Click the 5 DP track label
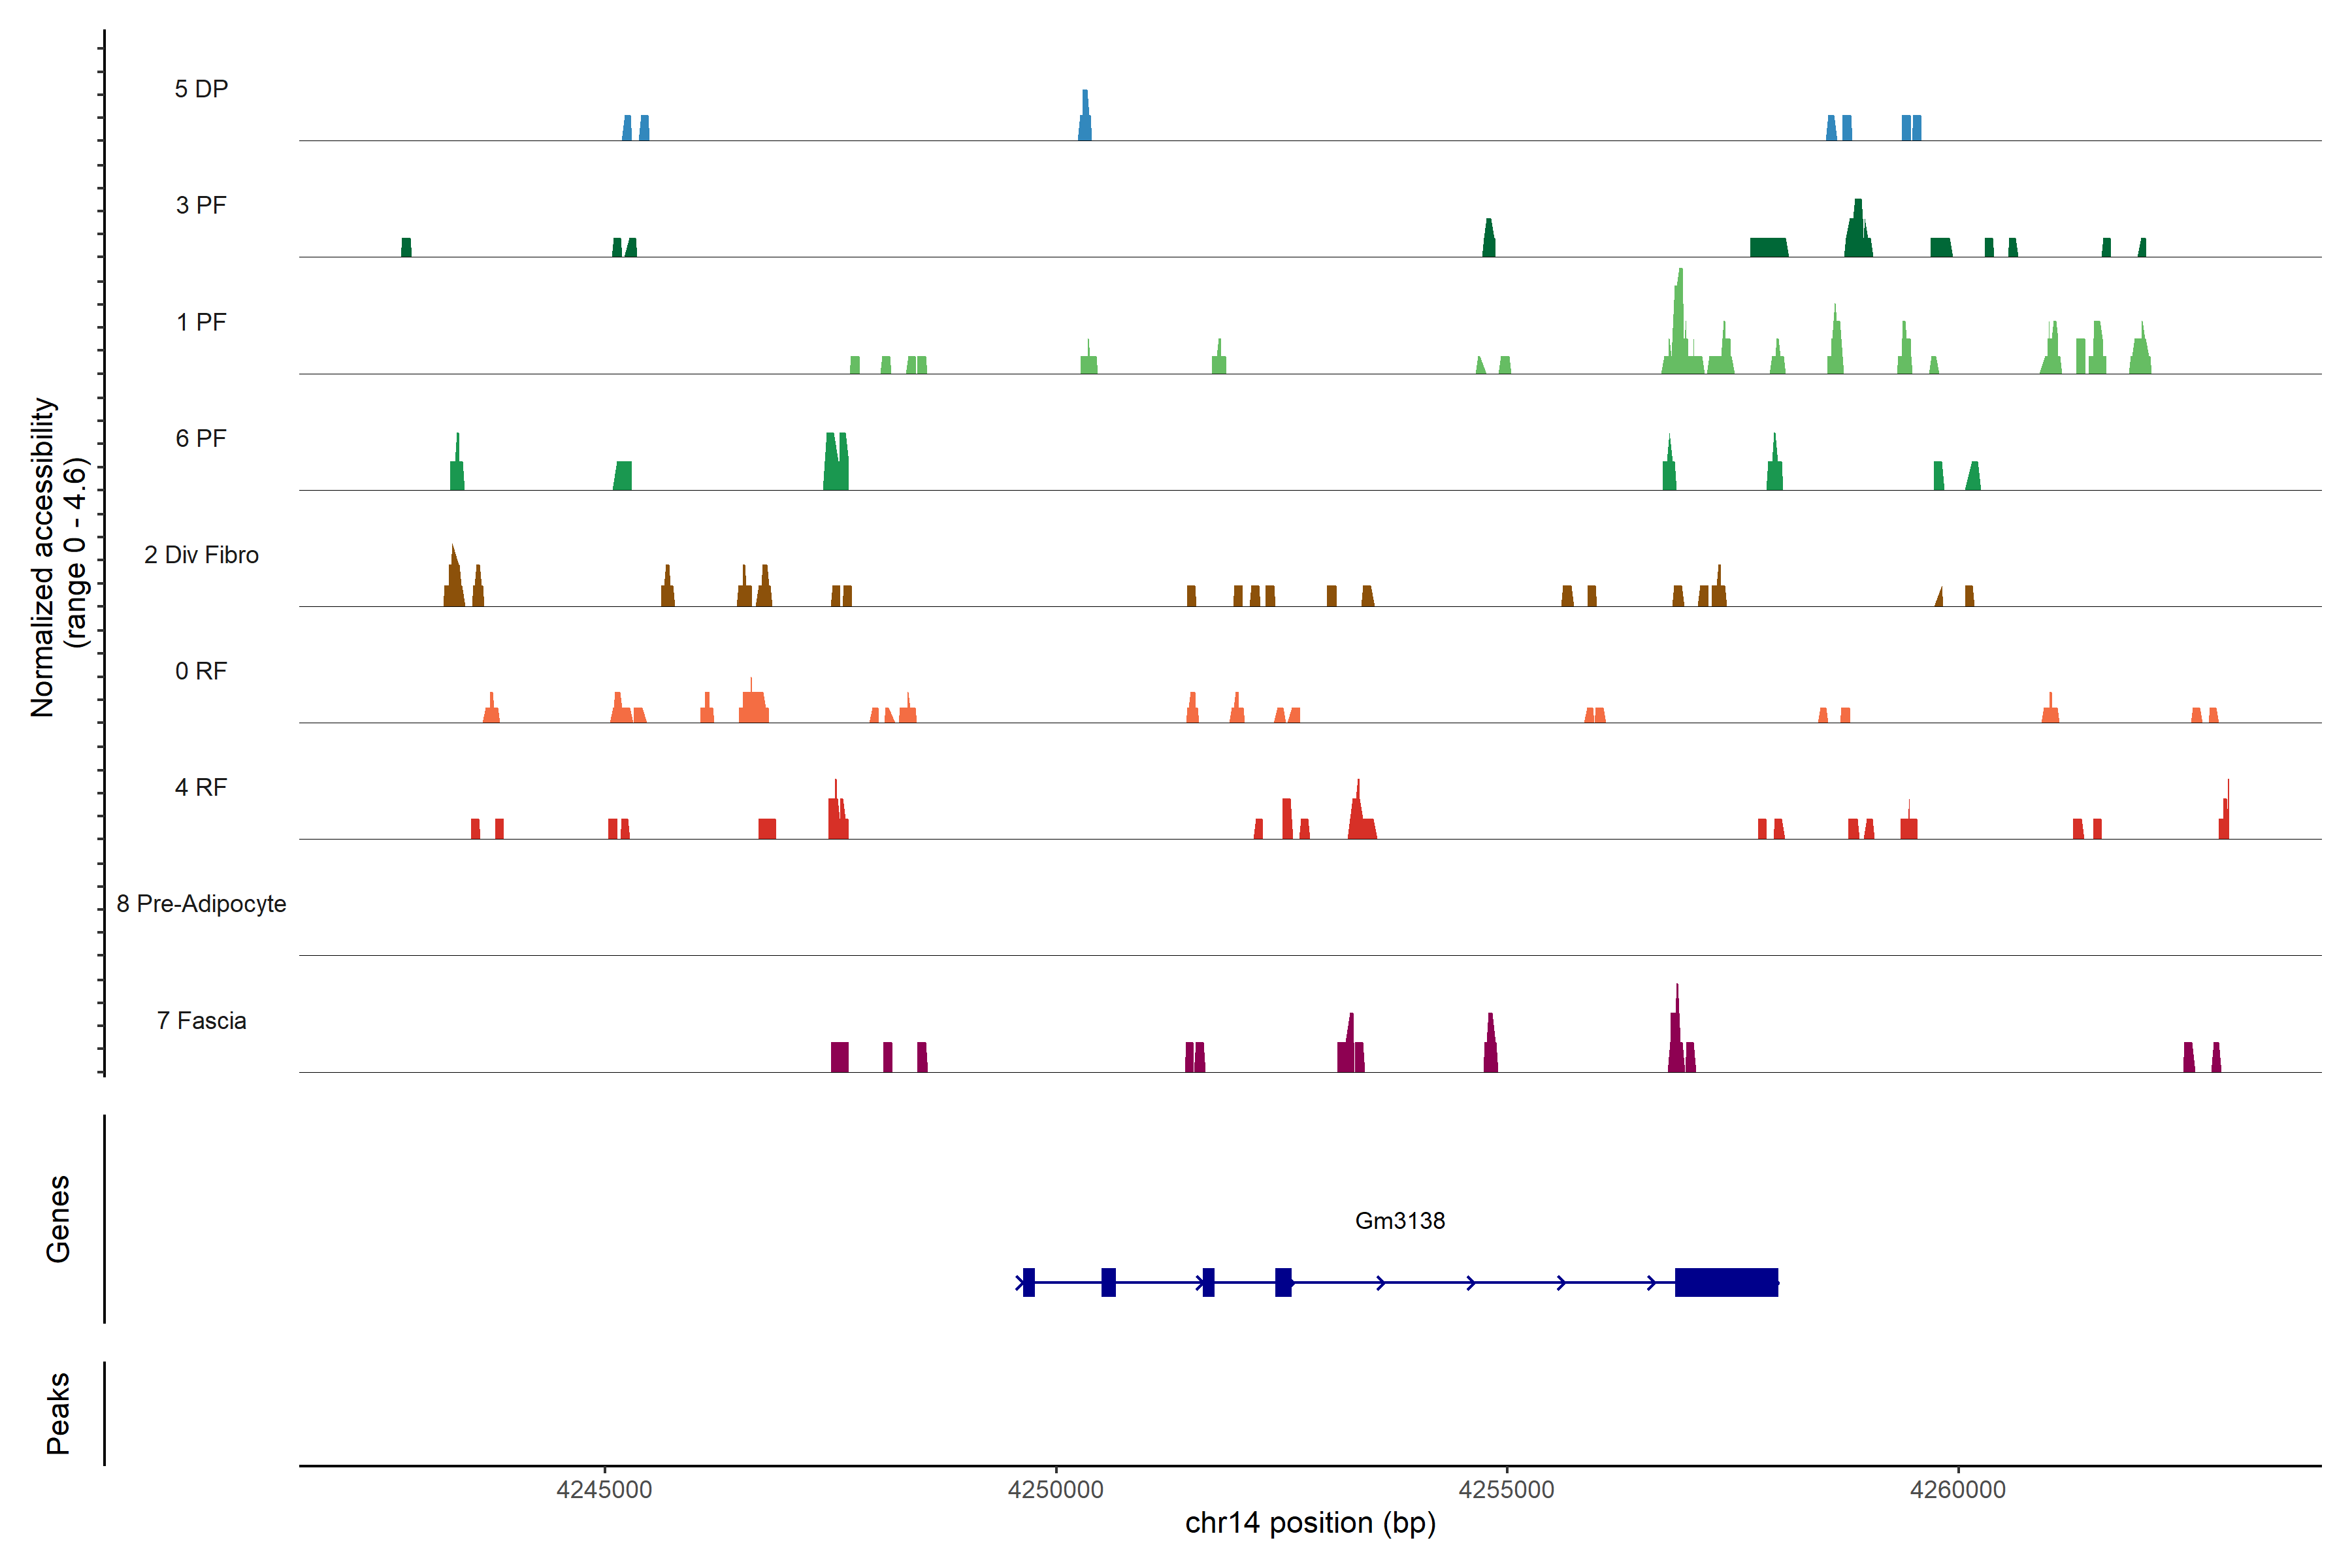2352x1568 pixels. coord(201,89)
